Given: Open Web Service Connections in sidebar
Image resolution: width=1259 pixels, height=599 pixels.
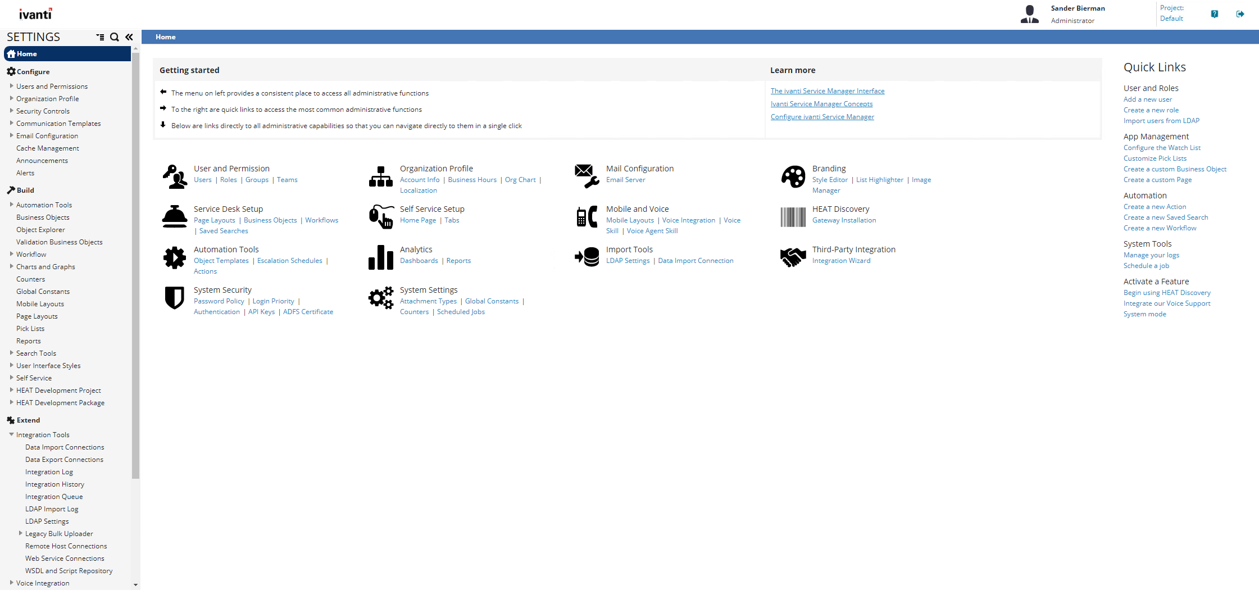Looking at the screenshot, I should 65,559.
